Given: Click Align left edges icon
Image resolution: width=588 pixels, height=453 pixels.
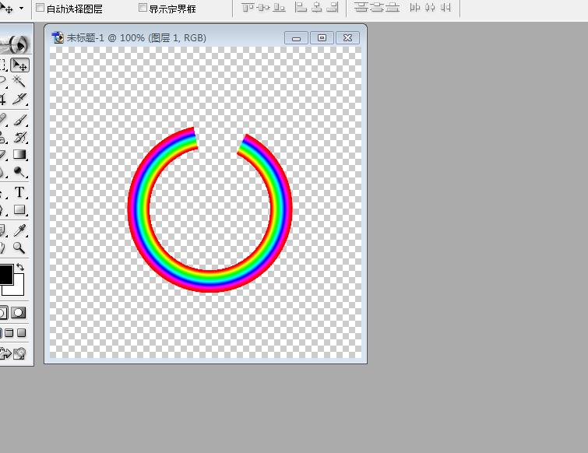Looking at the screenshot, I should [x=301, y=8].
